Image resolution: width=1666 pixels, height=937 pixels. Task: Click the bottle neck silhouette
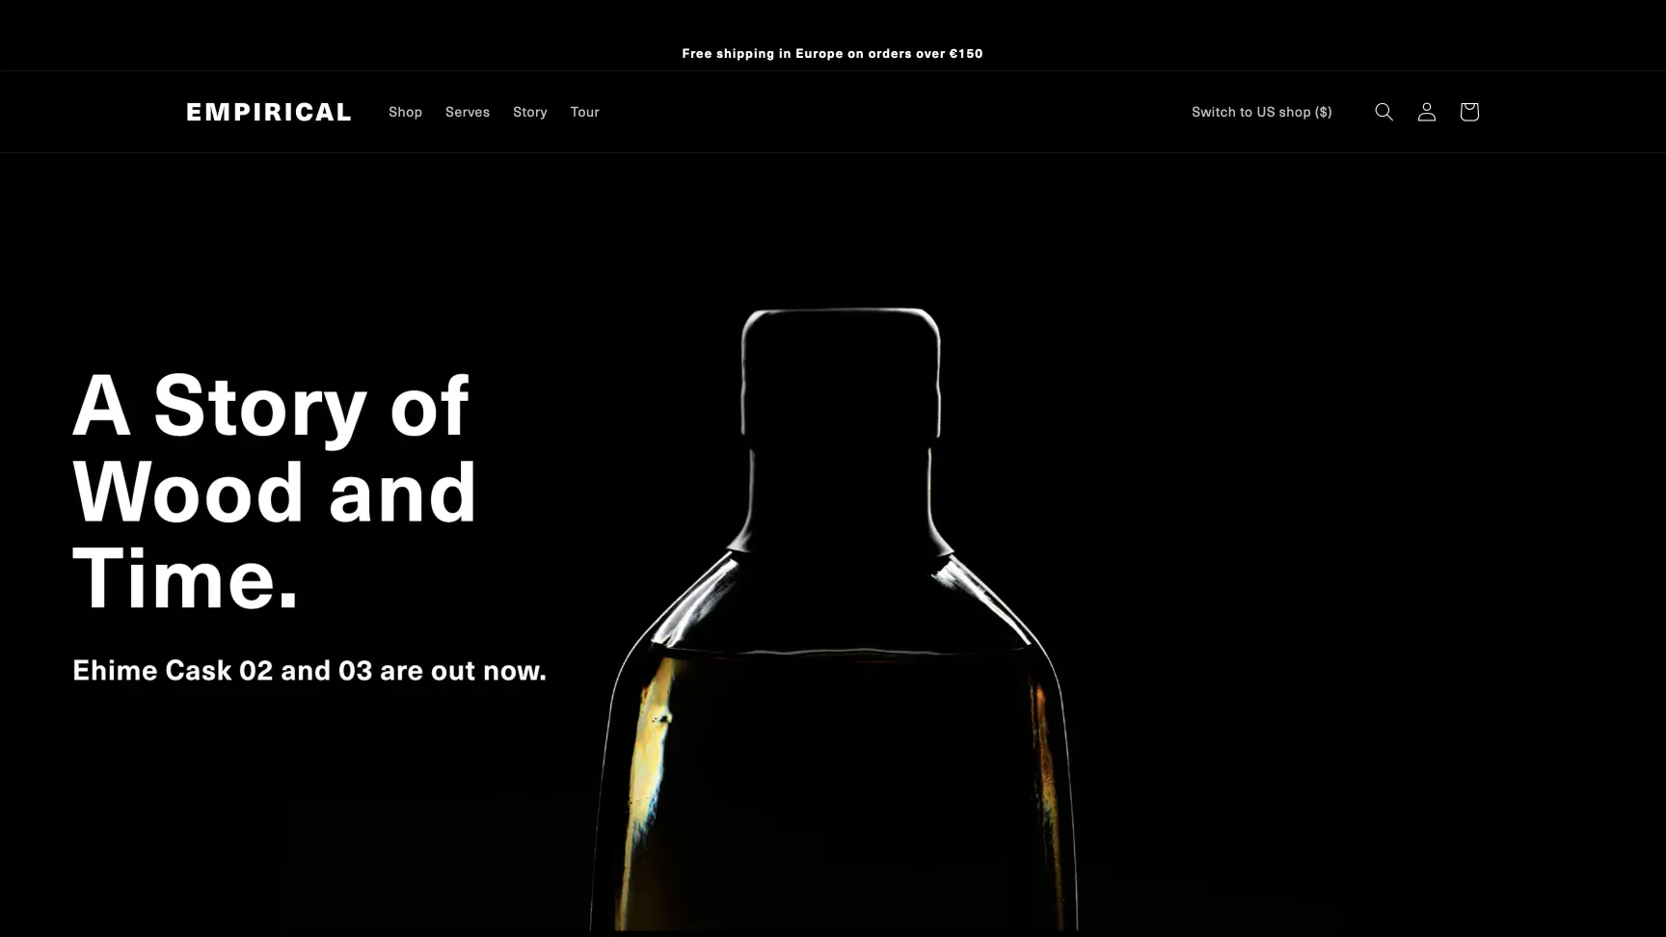pyautogui.click(x=840, y=492)
